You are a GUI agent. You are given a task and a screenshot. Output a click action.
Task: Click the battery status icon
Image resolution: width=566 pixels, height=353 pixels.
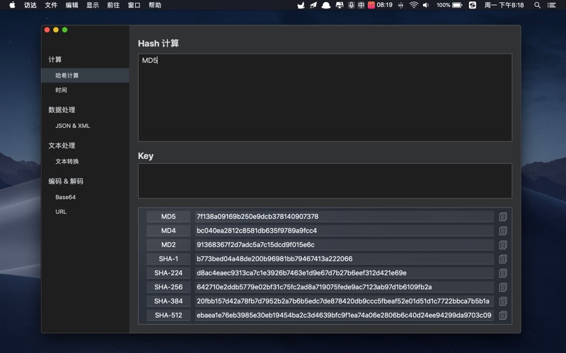point(457,5)
